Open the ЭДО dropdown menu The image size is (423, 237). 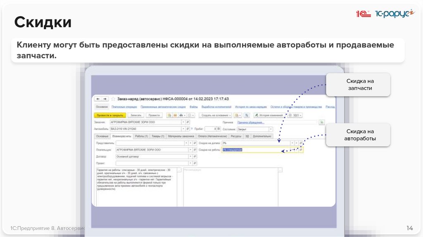click(296, 115)
